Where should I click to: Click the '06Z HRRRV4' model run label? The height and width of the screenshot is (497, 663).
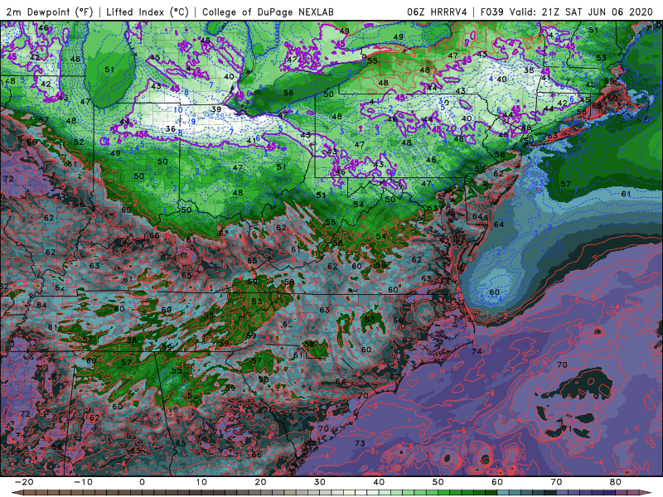pyautogui.click(x=437, y=12)
